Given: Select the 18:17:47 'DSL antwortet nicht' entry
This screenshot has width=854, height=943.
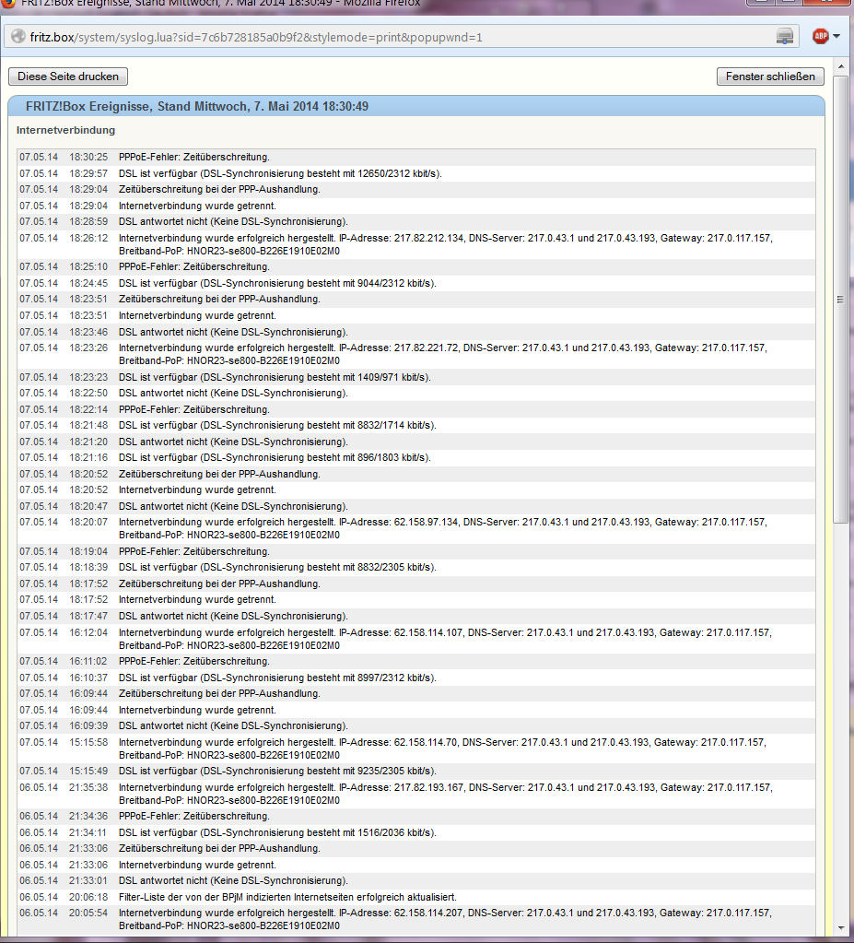Looking at the screenshot, I should tap(415, 616).
